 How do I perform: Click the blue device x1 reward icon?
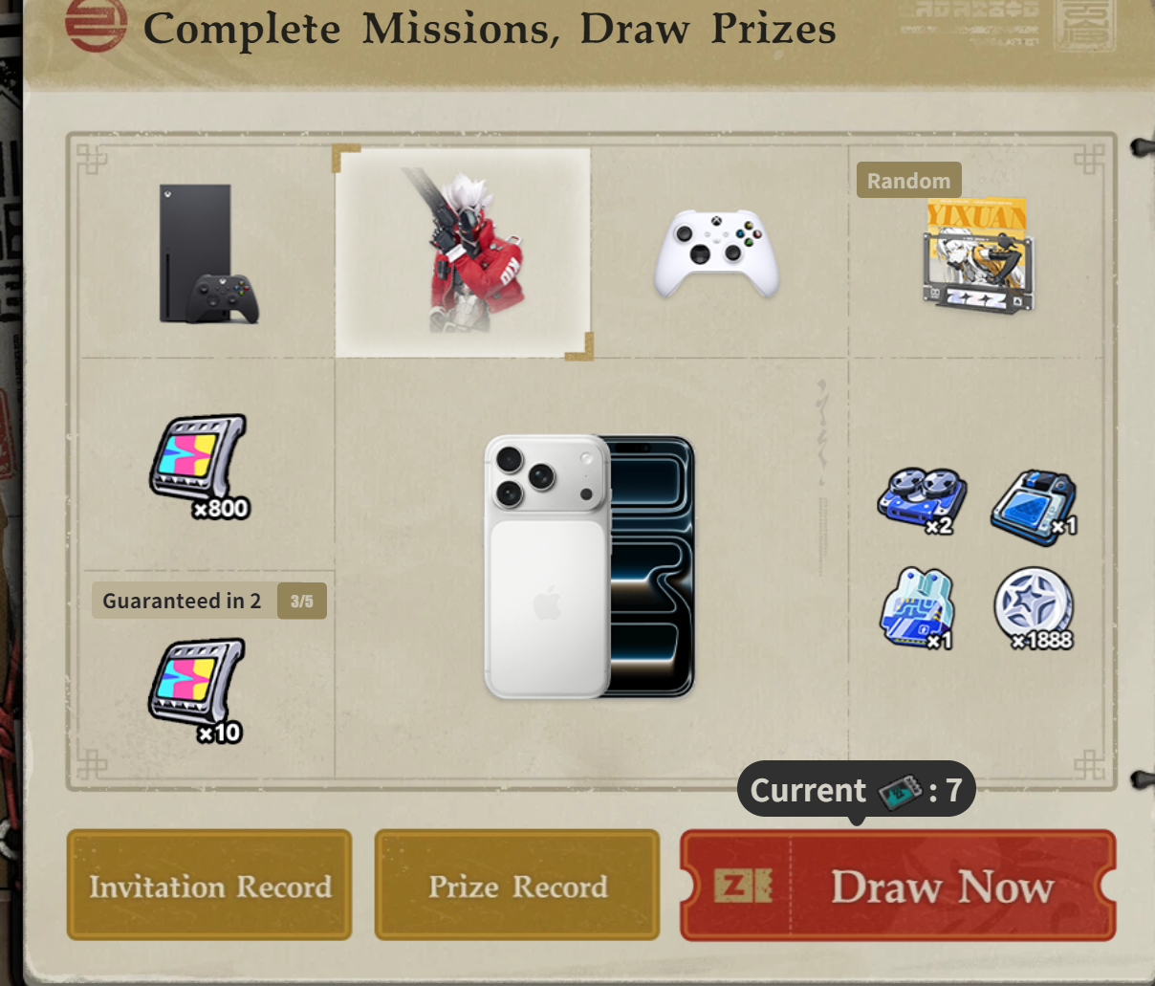[1035, 506]
